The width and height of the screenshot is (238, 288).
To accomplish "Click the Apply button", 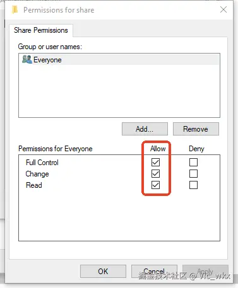I will pyautogui.click(x=205, y=271).
